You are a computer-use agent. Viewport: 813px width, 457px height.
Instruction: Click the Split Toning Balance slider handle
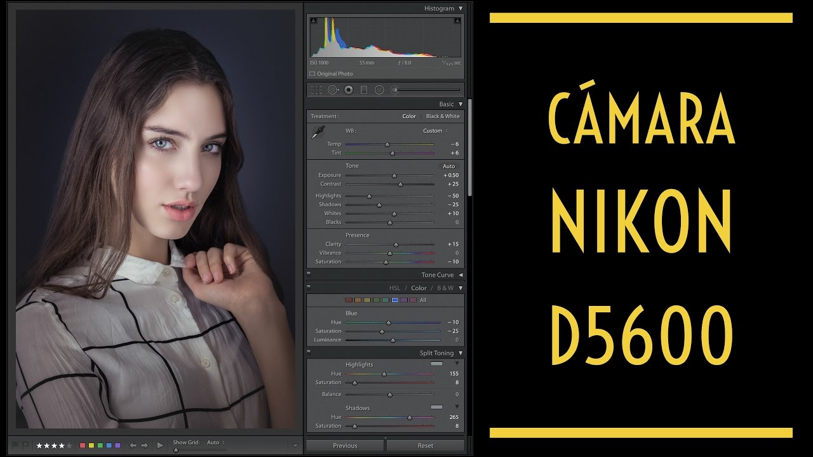(389, 395)
